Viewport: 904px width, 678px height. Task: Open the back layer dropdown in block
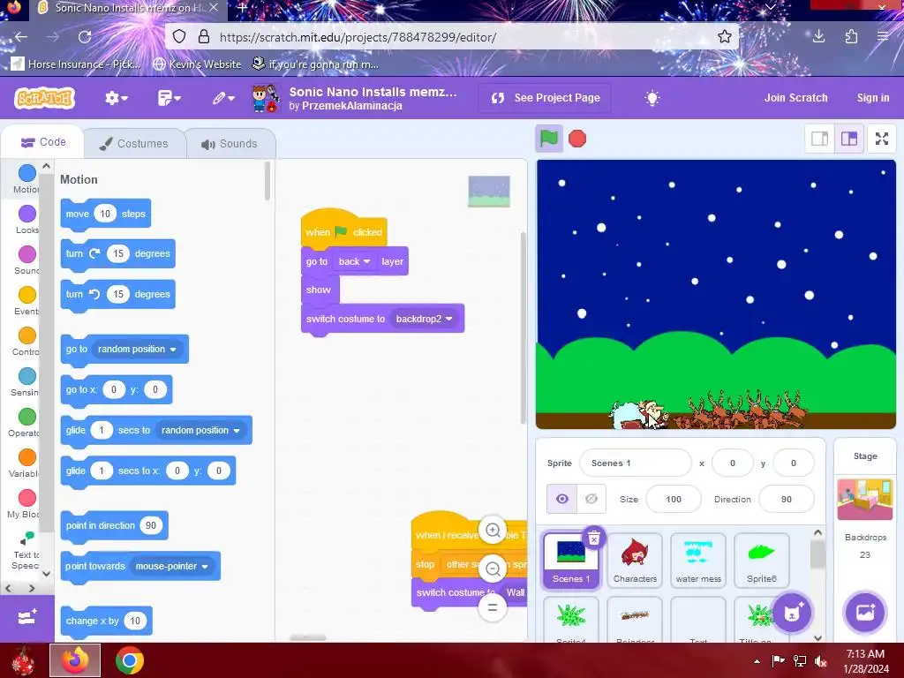point(354,261)
